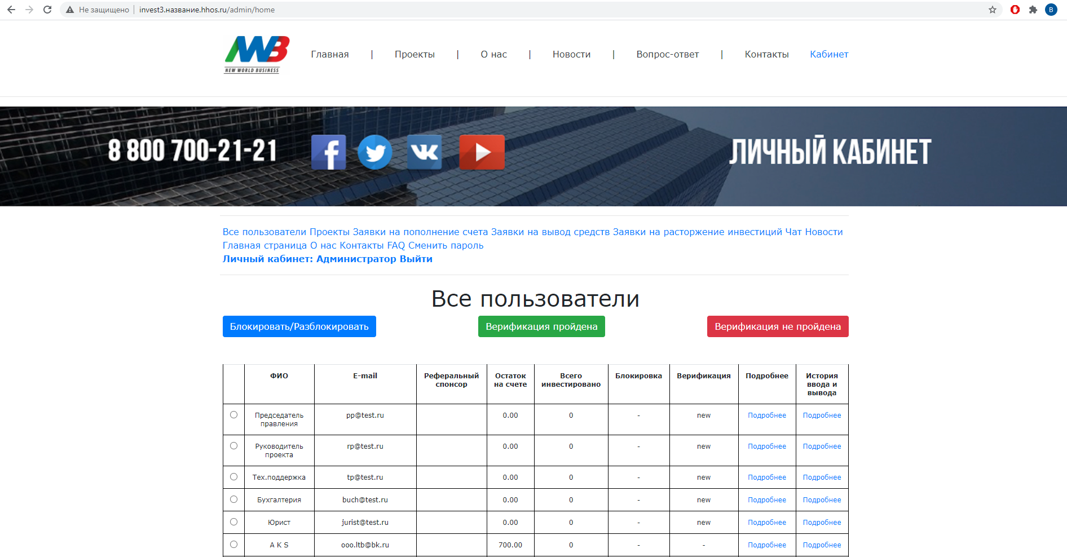Open Контакты in top navigation
Image resolution: width=1067 pixels, height=557 pixels.
(766, 55)
